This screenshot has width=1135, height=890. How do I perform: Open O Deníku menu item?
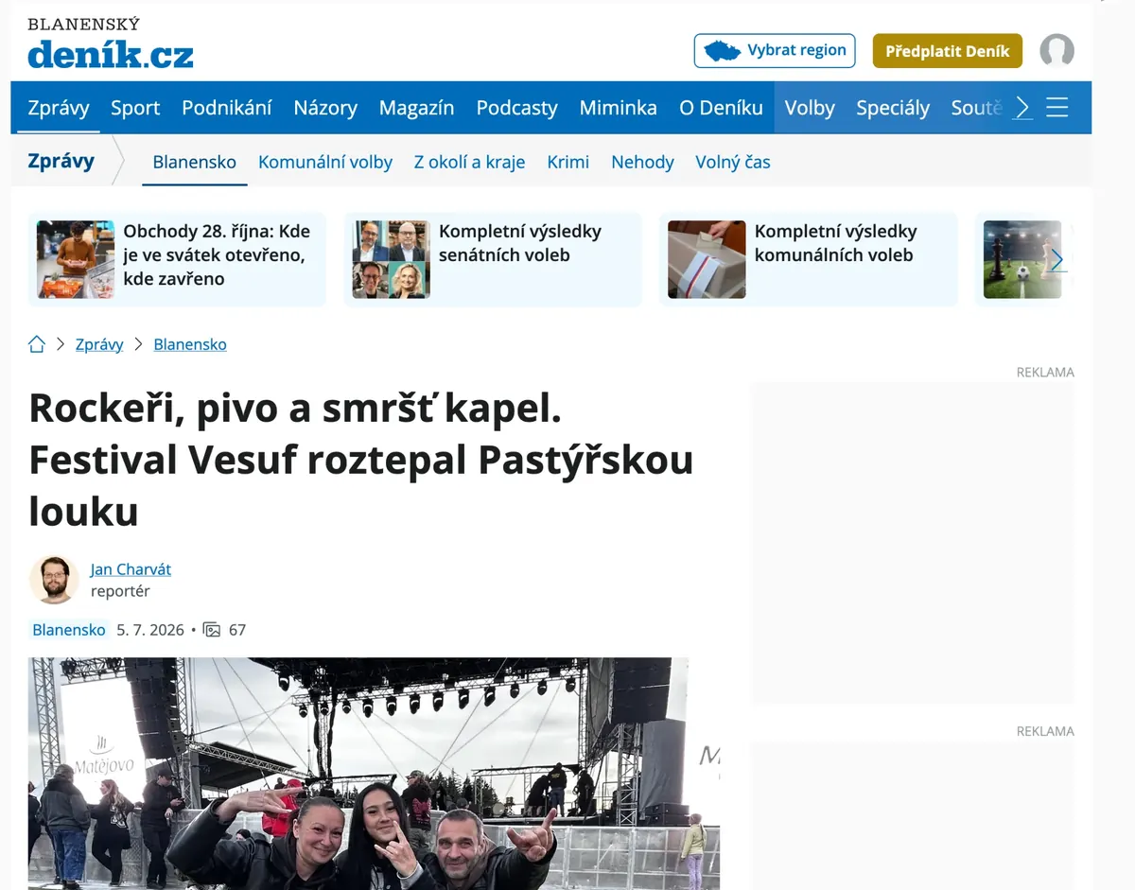(721, 108)
